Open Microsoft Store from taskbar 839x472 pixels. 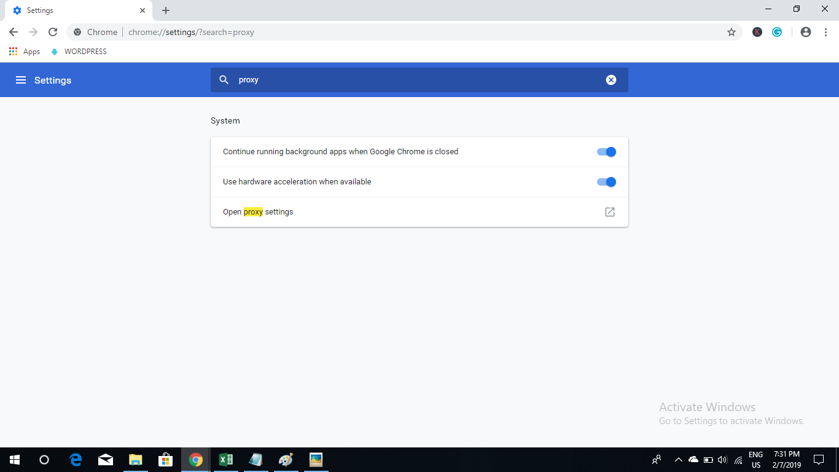pos(166,460)
